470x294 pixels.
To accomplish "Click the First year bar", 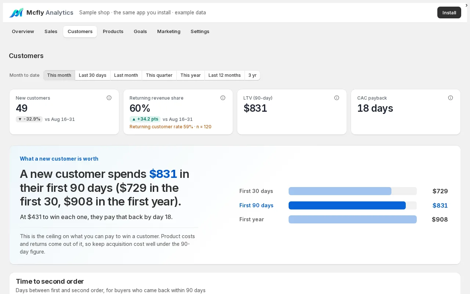I will 352,219.
